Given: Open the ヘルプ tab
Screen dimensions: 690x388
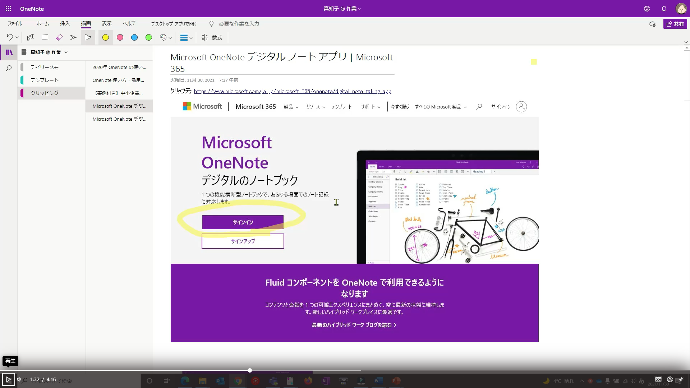Looking at the screenshot, I should (x=129, y=23).
